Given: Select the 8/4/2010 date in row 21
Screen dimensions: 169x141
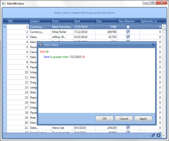Looking at the screenshot, I should (x=84, y=128).
